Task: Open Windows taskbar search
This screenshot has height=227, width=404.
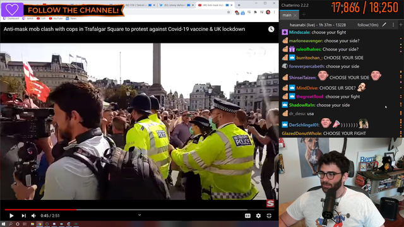Action: tap(11, 224)
